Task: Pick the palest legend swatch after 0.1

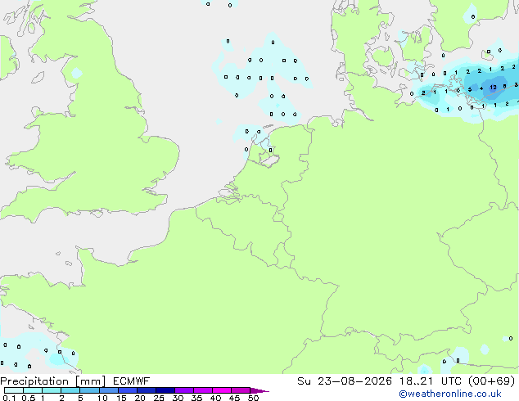Action: coord(14,390)
